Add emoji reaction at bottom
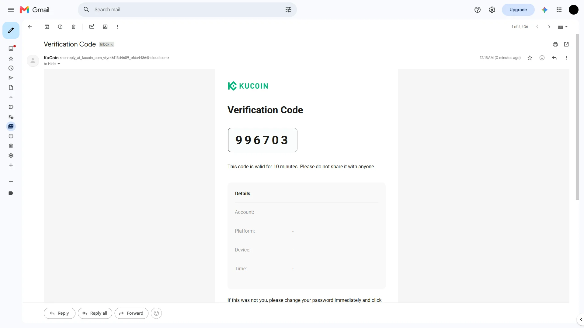584x328 pixels. 156,313
